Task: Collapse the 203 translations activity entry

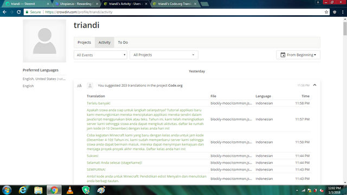Action: [x=314, y=85]
